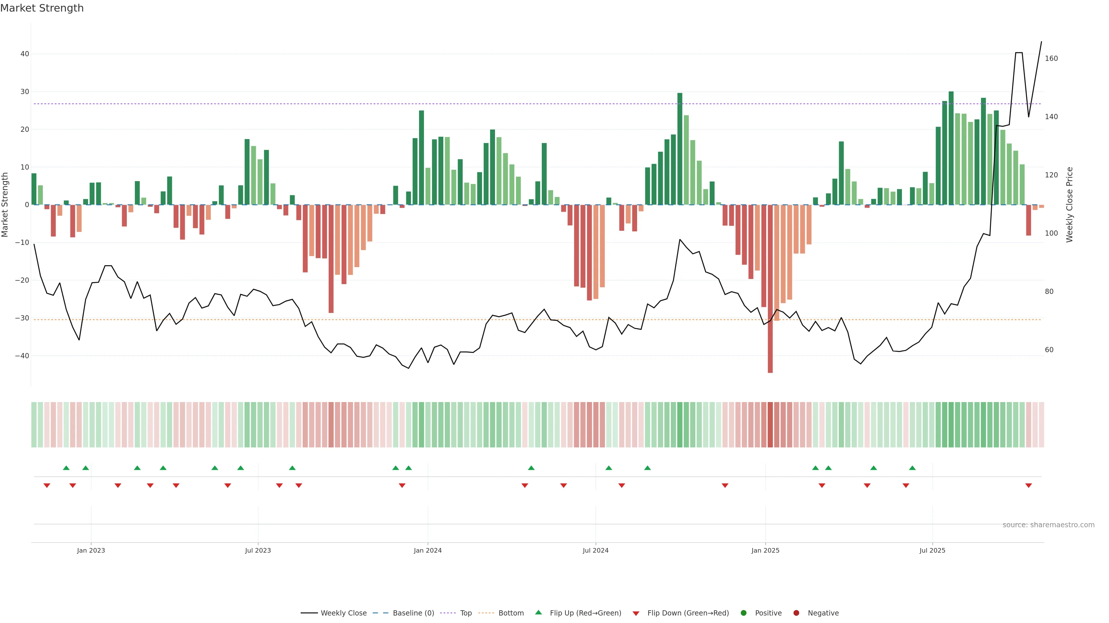
Task: Click the last red flip-down marker
Action: pyautogui.click(x=1028, y=485)
